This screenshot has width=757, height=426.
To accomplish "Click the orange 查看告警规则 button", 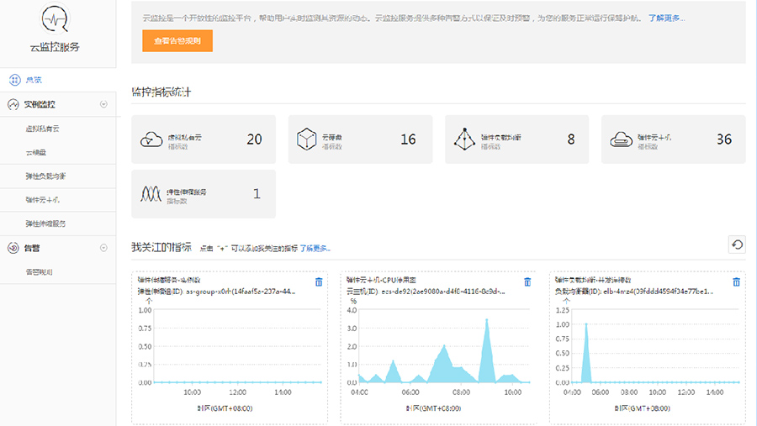I will pos(177,40).
